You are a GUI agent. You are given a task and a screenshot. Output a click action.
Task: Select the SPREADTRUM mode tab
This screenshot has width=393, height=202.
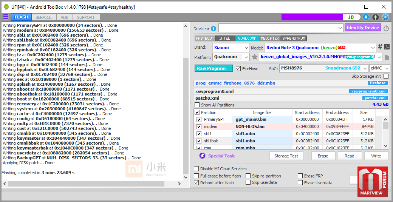pos(294,38)
